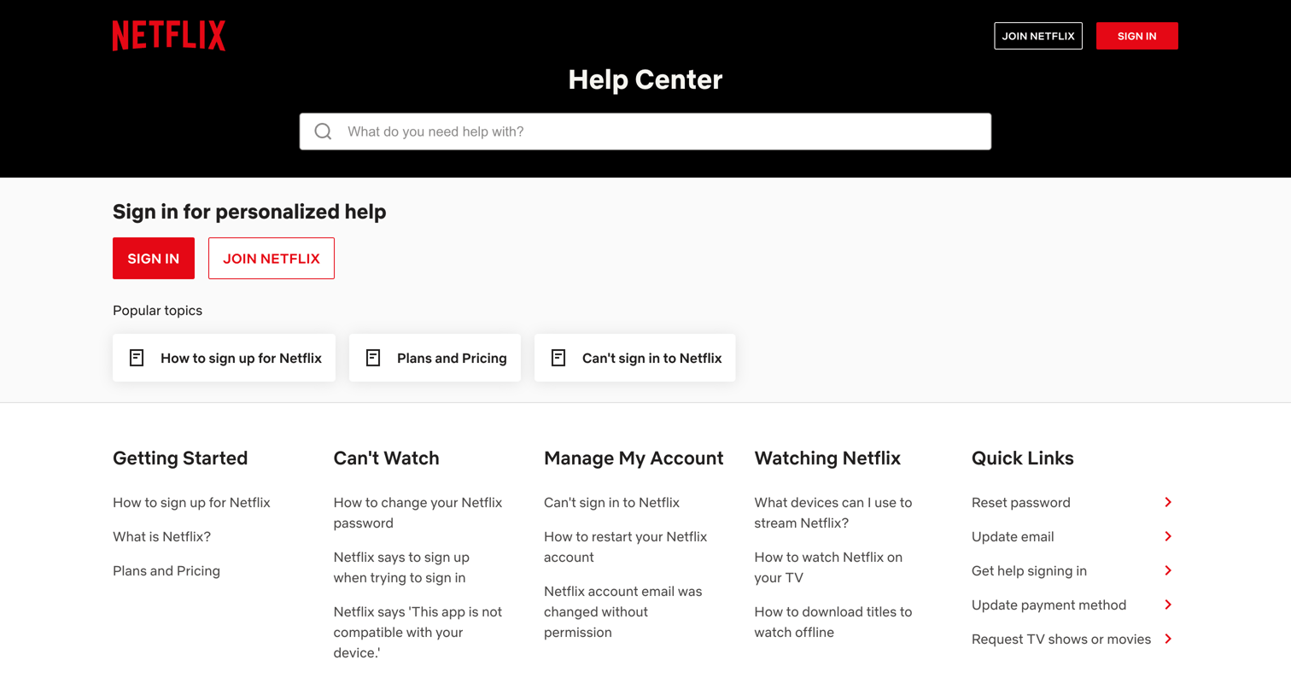Click the 'Popular topics' label
The height and width of the screenshot is (695, 1291).
pyautogui.click(x=157, y=310)
